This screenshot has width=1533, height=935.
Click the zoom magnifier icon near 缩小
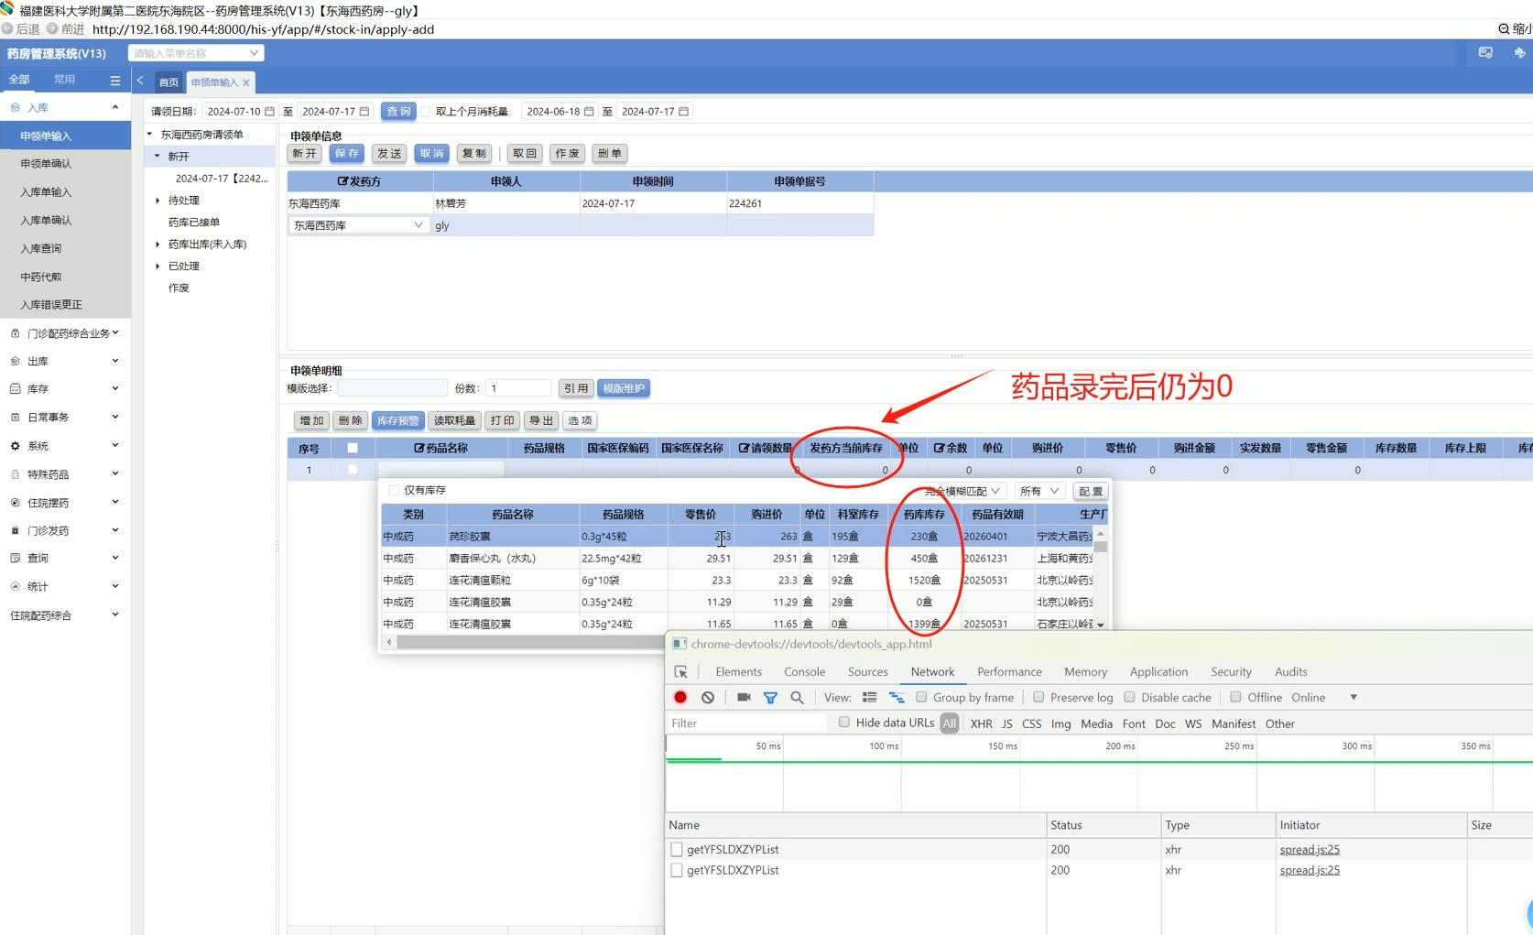tap(1504, 29)
